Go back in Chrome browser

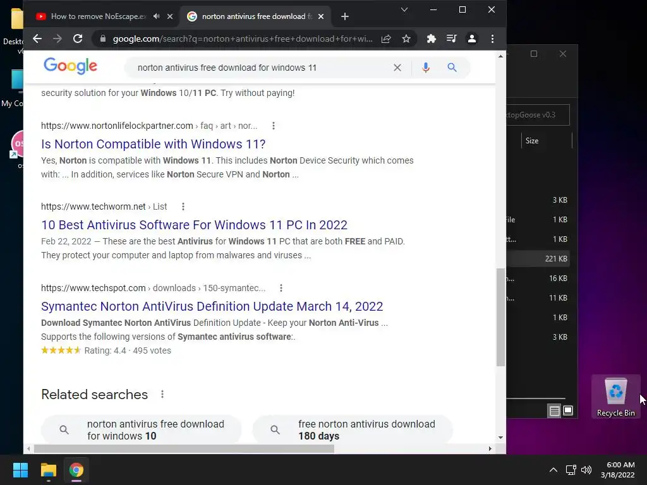pos(37,39)
